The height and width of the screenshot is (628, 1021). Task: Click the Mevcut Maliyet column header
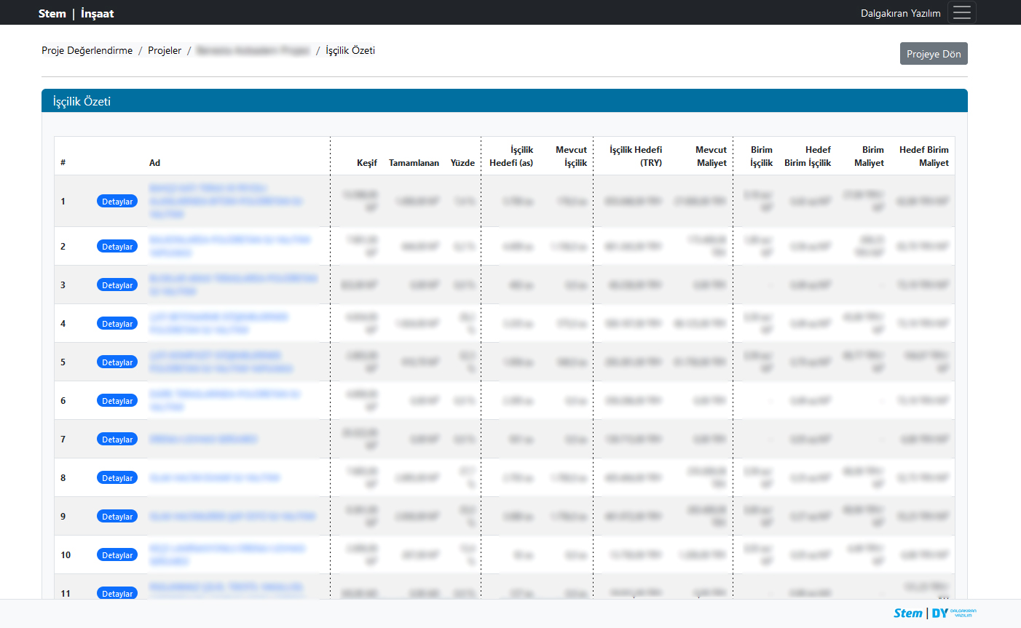coord(711,156)
